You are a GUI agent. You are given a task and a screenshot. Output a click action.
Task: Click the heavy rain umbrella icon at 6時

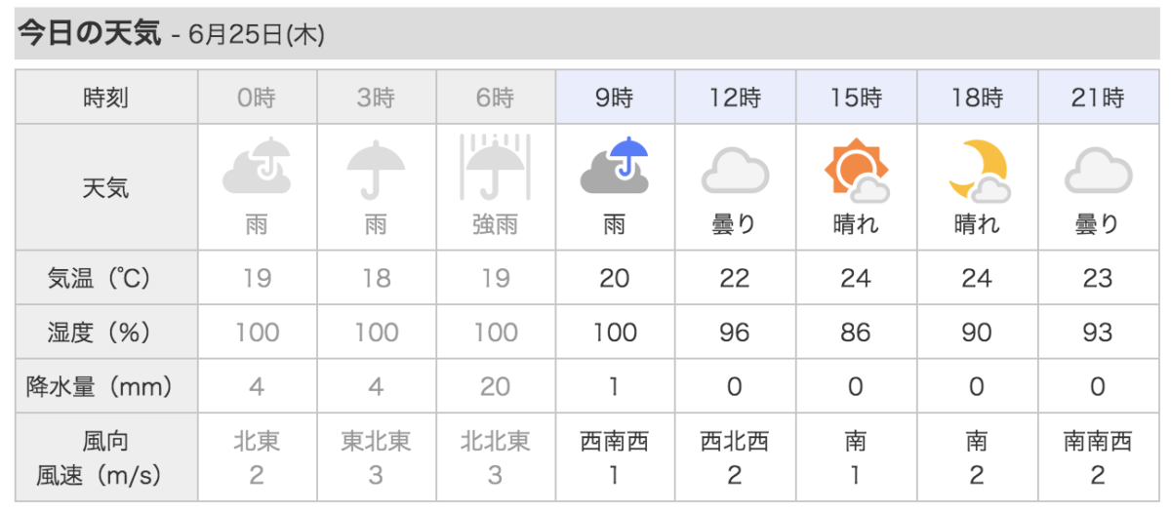496,167
